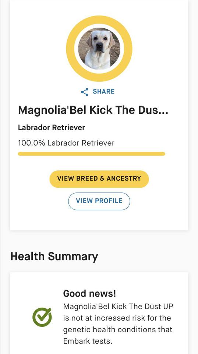This screenshot has width=198, height=354.
Task: Click the "not at increased risk" message line
Action: tap(117, 318)
